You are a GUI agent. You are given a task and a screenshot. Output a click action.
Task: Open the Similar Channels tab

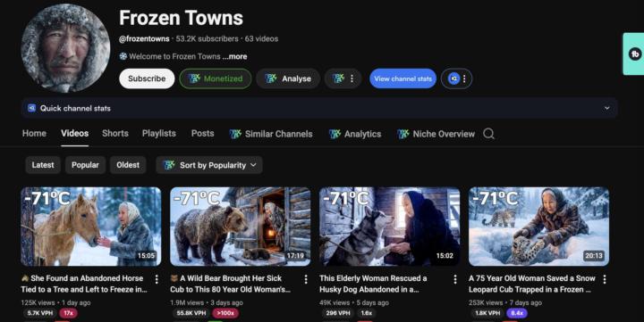coord(271,134)
